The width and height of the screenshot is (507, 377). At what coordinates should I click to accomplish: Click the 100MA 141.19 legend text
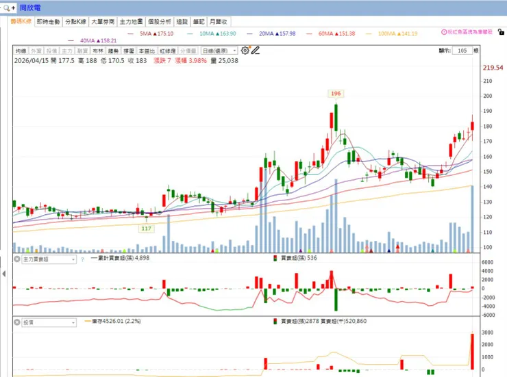[397, 34]
